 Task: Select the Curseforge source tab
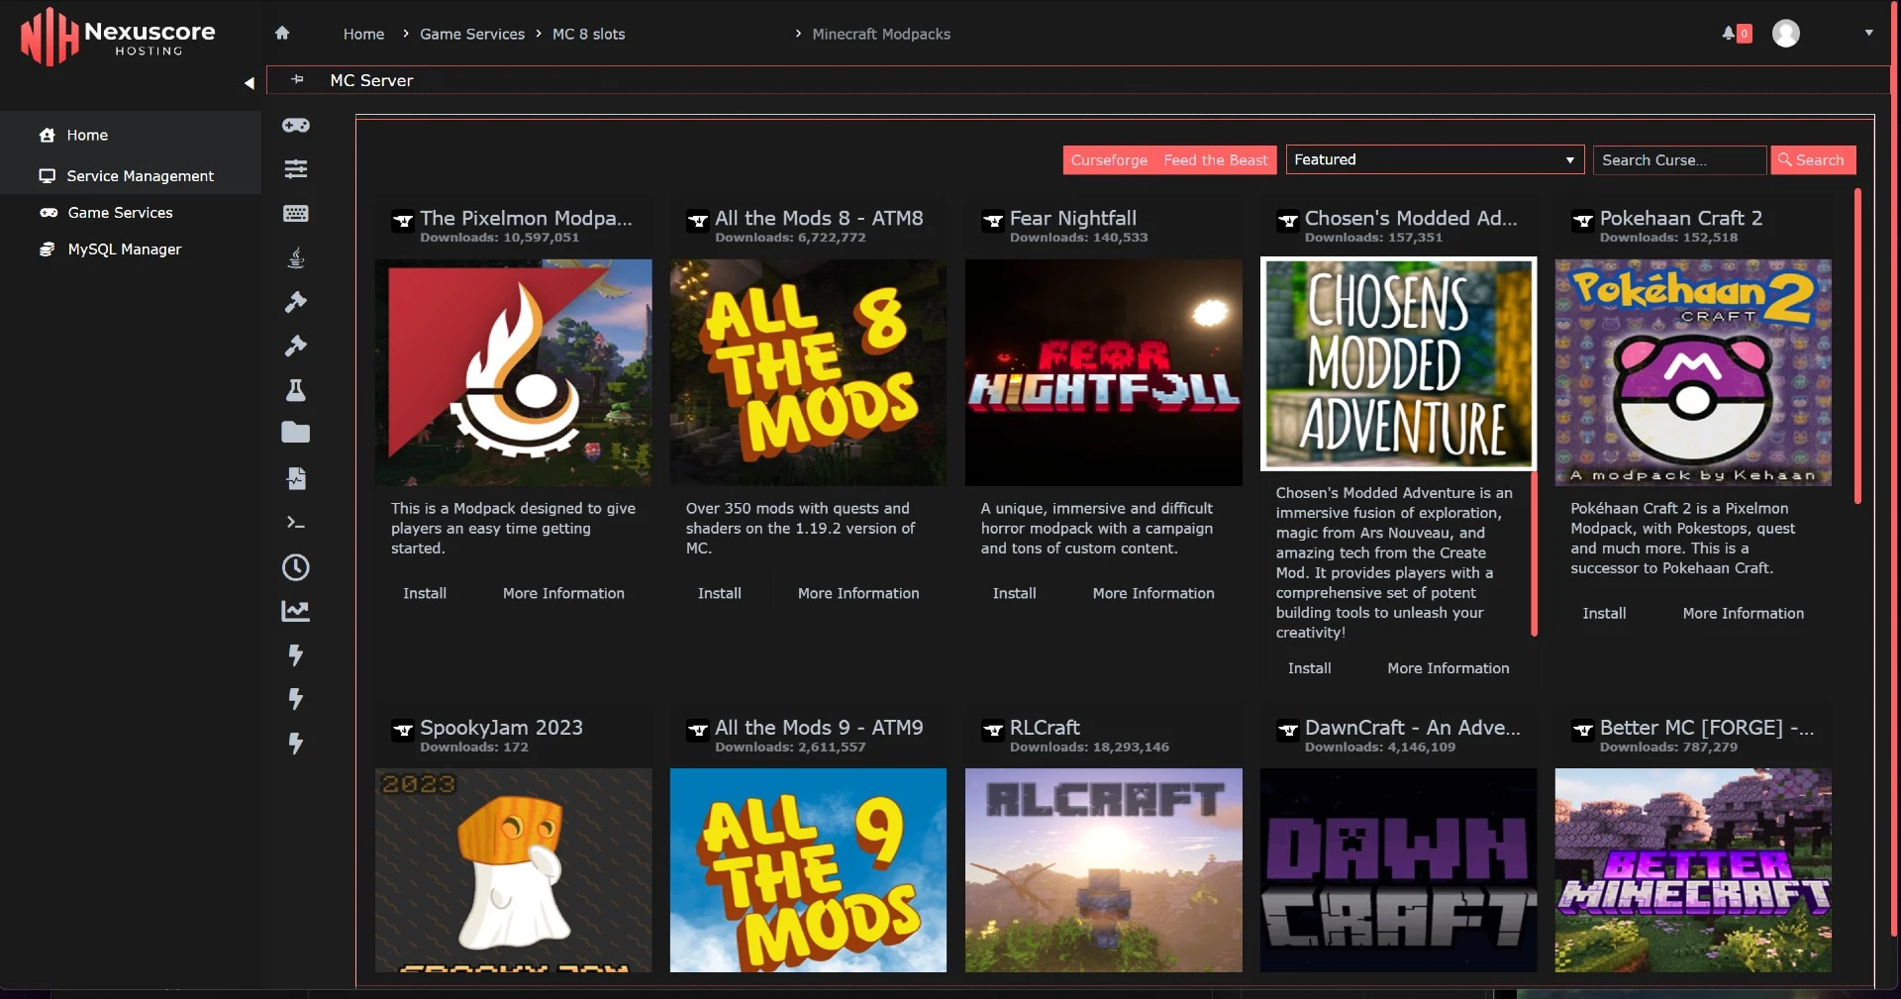[1109, 160]
